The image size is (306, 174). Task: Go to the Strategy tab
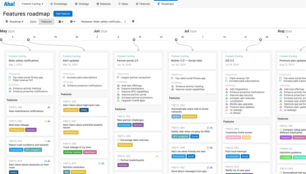coord(82,4)
